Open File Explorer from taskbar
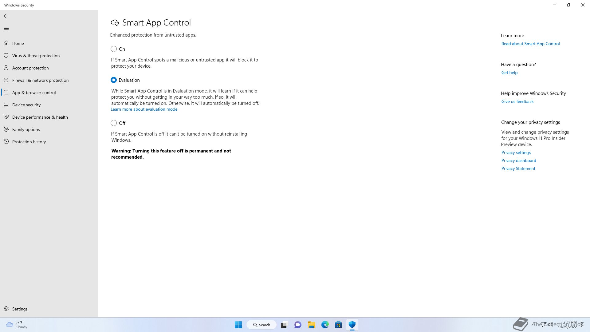The height and width of the screenshot is (332, 590). pyautogui.click(x=312, y=325)
